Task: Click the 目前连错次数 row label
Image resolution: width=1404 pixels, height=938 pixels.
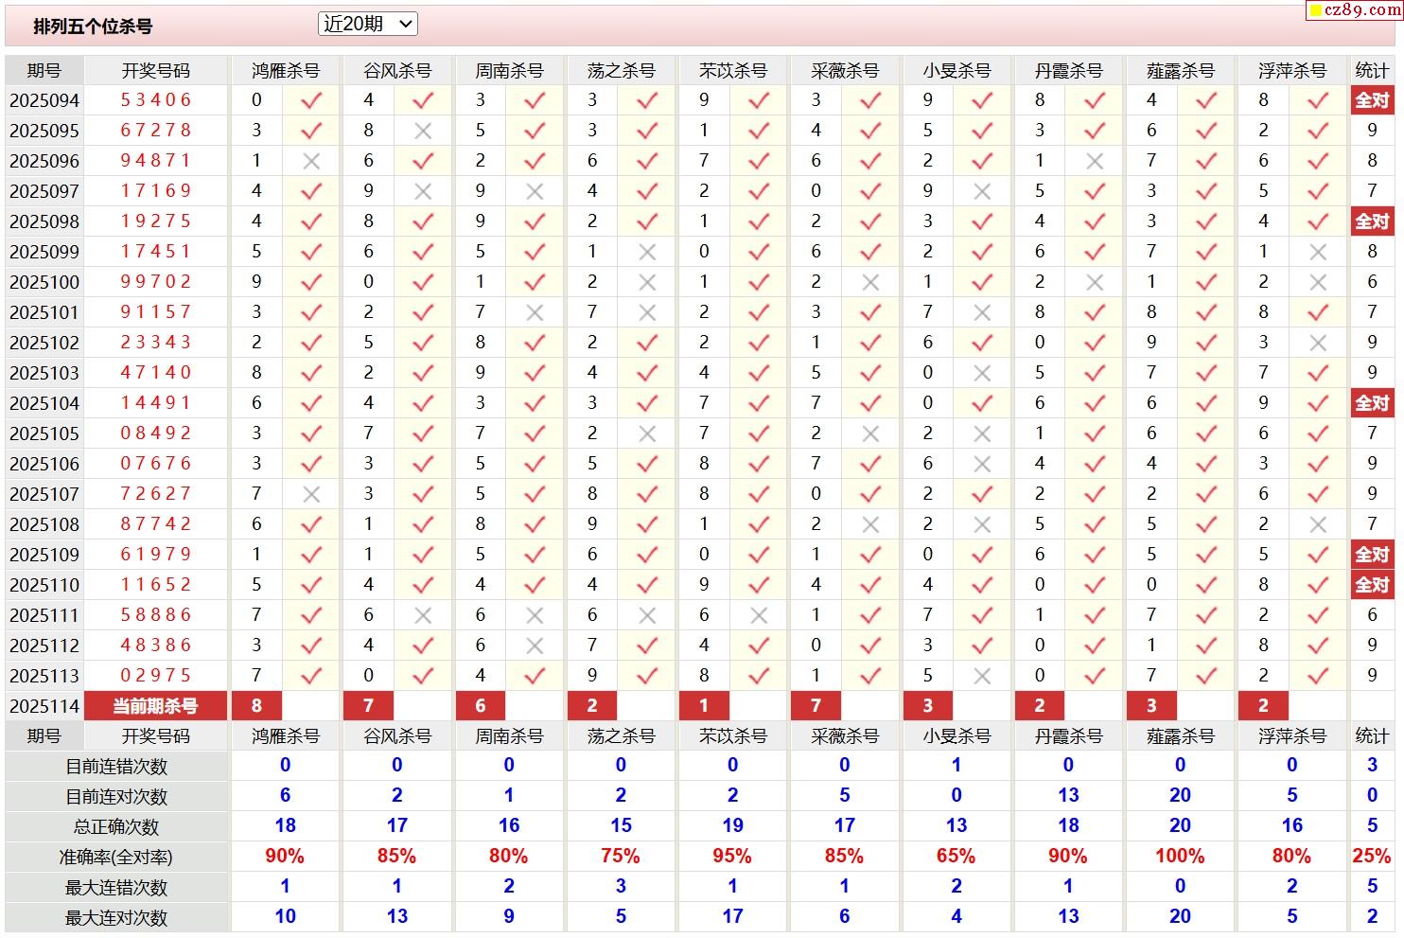Action: tap(116, 767)
